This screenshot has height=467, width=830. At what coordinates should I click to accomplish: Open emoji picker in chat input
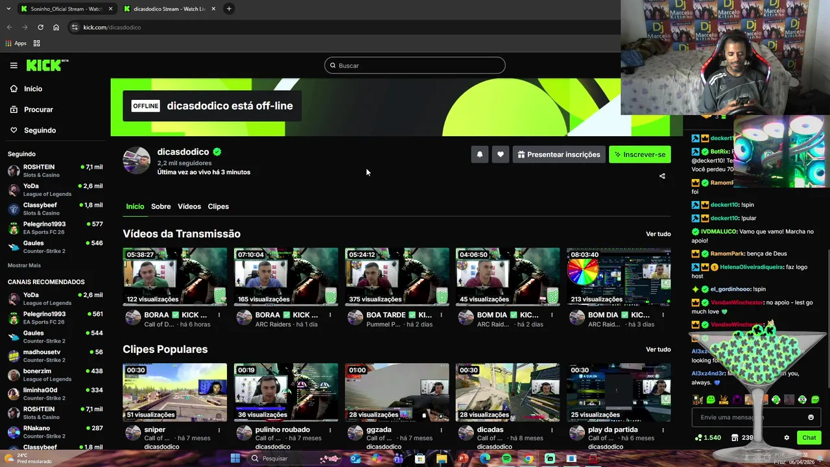(x=811, y=417)
